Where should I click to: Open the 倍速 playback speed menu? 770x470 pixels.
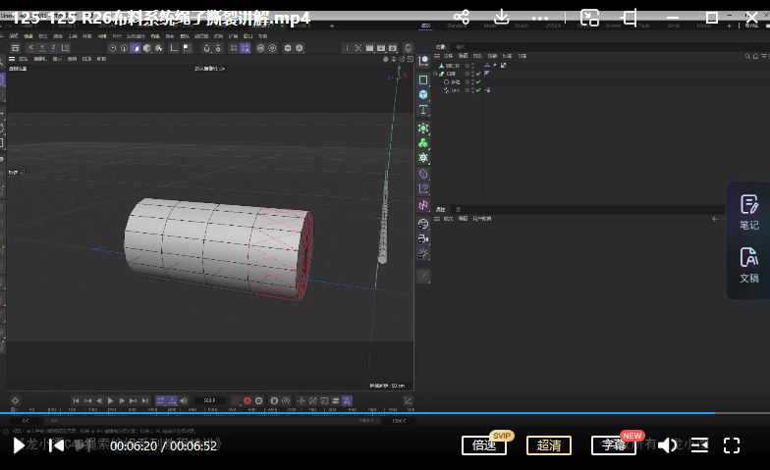coord(484,445)
